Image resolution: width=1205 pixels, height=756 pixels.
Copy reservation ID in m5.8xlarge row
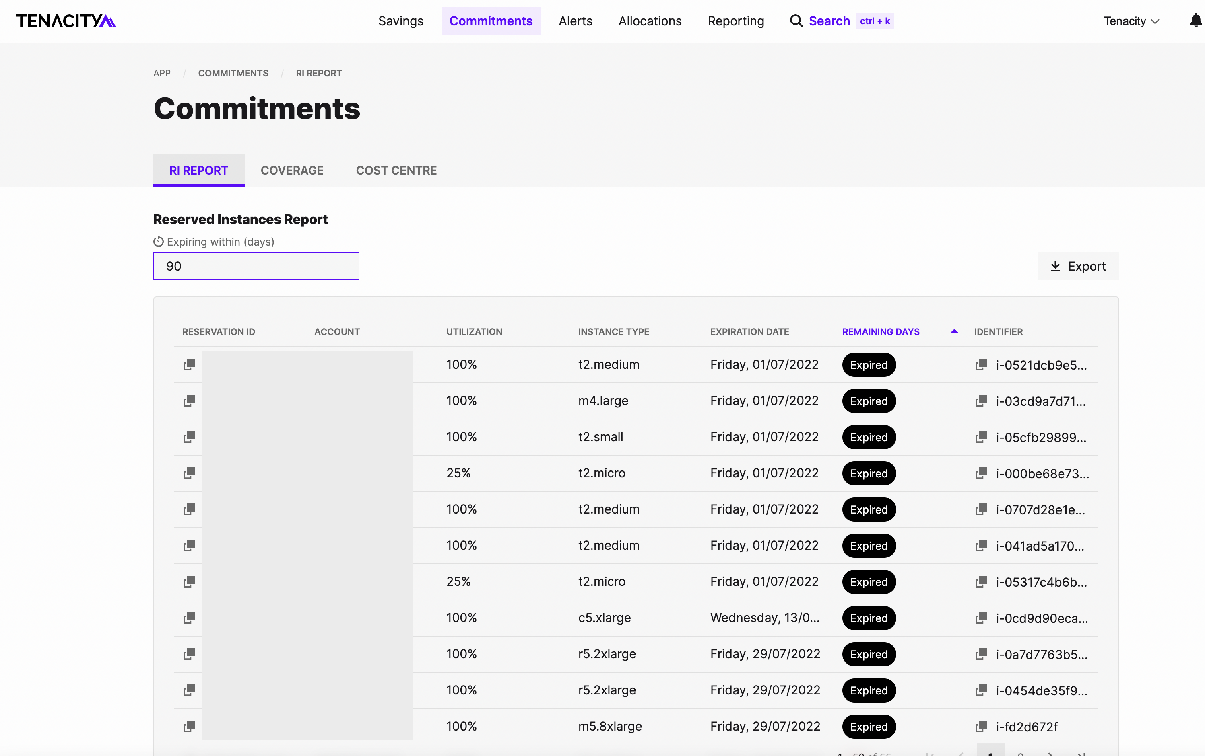point(189,726)
